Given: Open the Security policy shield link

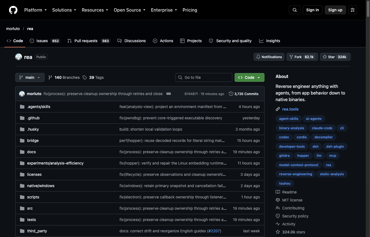Looking at the screenshot, I should [292, 216].
